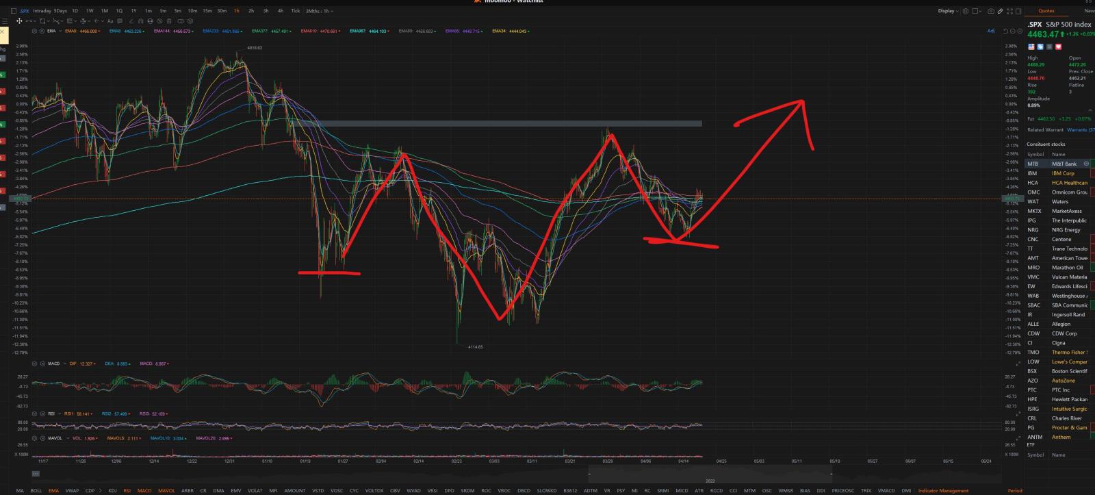Open the chart layout square dropdown

coord(977,11)
